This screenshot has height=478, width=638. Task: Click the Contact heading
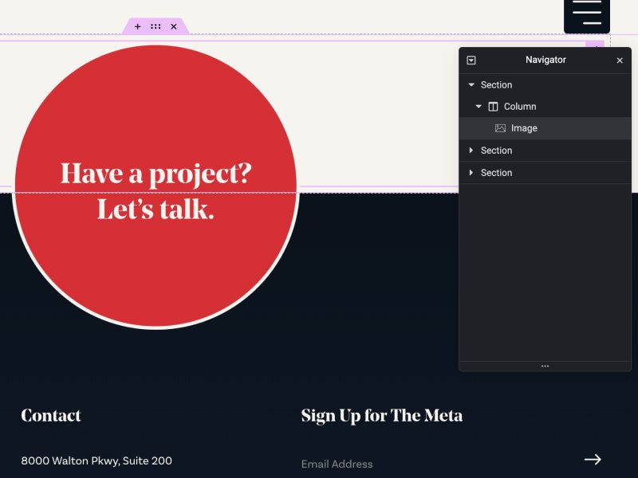pos(51,415)
